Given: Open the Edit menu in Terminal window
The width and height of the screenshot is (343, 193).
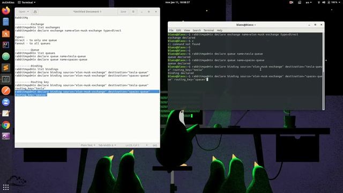Looking at the screenshot, I should point(178,31).
